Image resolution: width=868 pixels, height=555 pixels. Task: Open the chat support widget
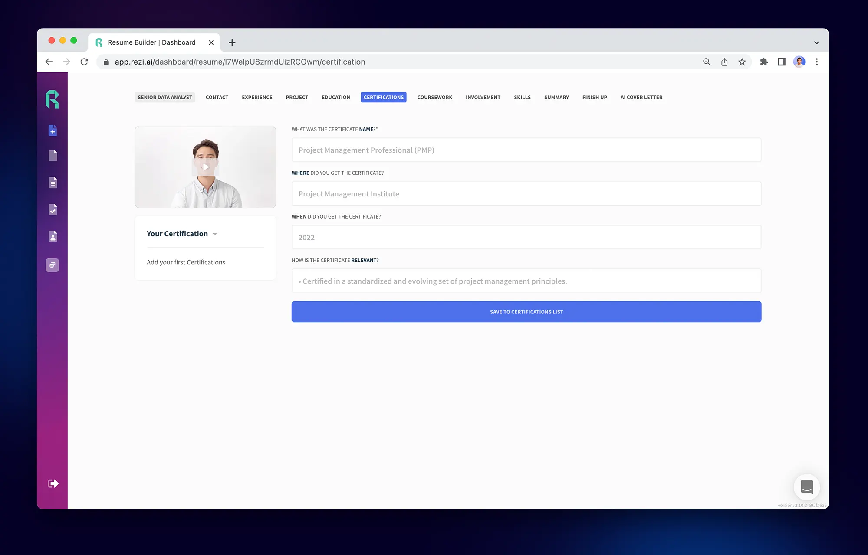point(807,486)
